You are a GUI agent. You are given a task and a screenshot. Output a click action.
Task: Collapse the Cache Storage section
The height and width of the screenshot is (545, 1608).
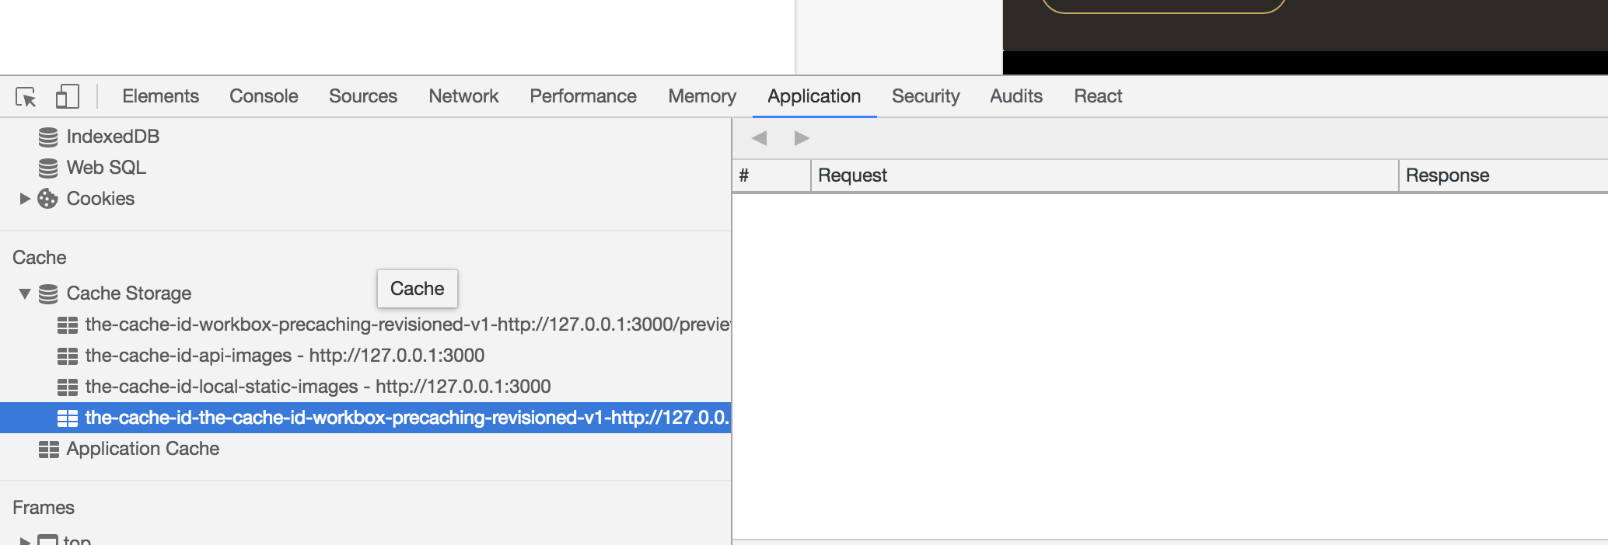click(x=23, y=293)
